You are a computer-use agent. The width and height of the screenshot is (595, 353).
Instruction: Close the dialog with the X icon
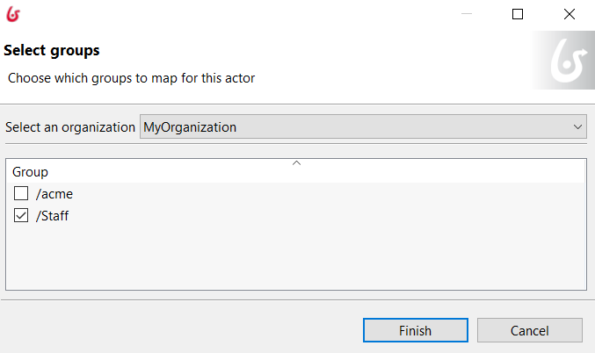click(x=570, y=14)
